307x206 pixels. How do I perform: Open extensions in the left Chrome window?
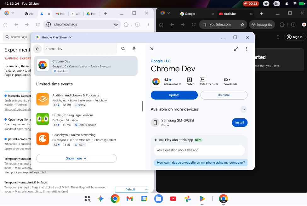(x=127, y=24)
